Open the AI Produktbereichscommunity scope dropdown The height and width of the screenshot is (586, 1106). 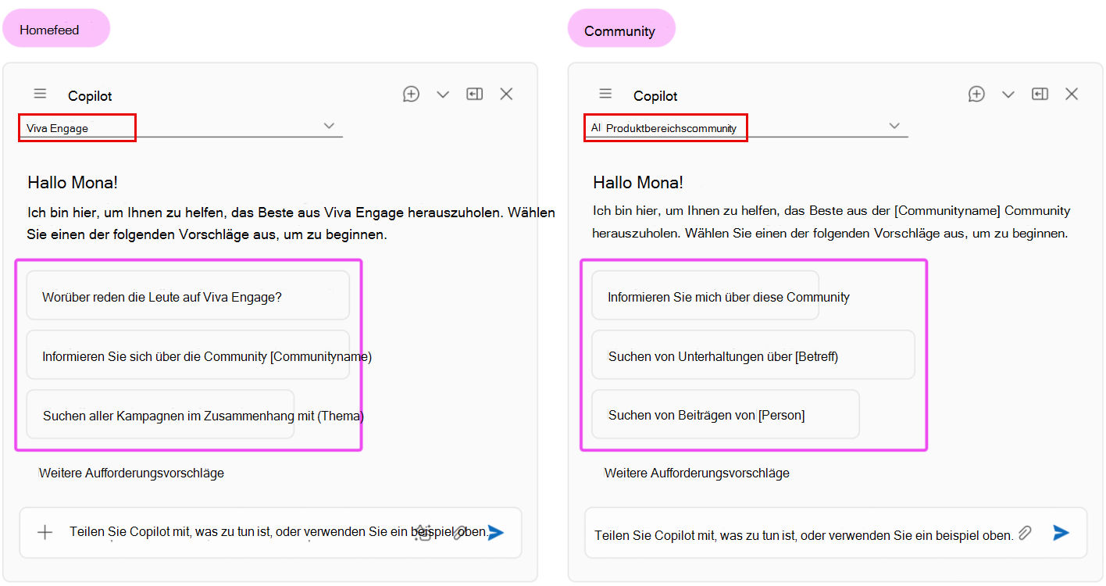click(747, 127)
